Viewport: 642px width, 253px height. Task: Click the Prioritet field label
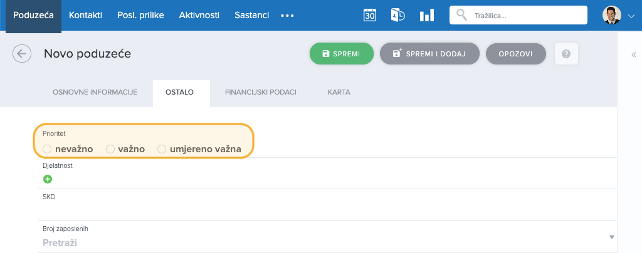[x=54, y=133]
